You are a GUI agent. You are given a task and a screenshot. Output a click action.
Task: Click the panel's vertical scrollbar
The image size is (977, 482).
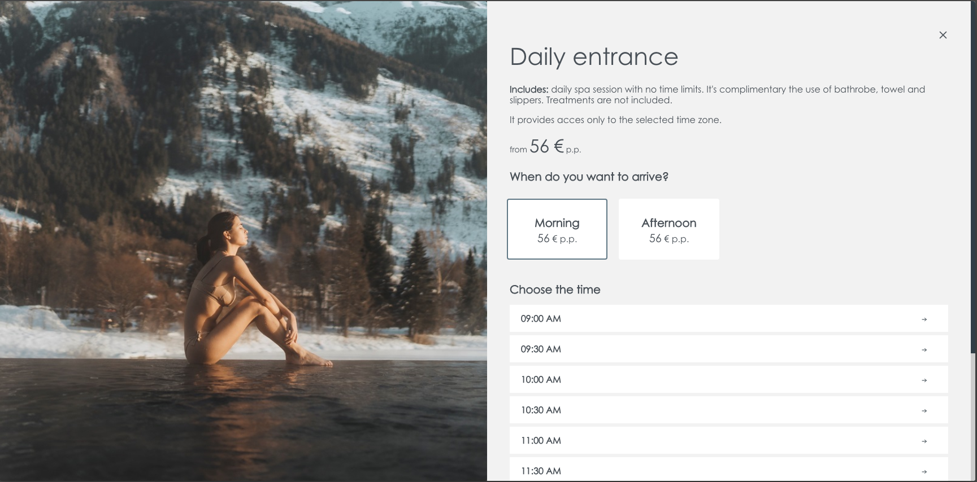tap(973, 417)
